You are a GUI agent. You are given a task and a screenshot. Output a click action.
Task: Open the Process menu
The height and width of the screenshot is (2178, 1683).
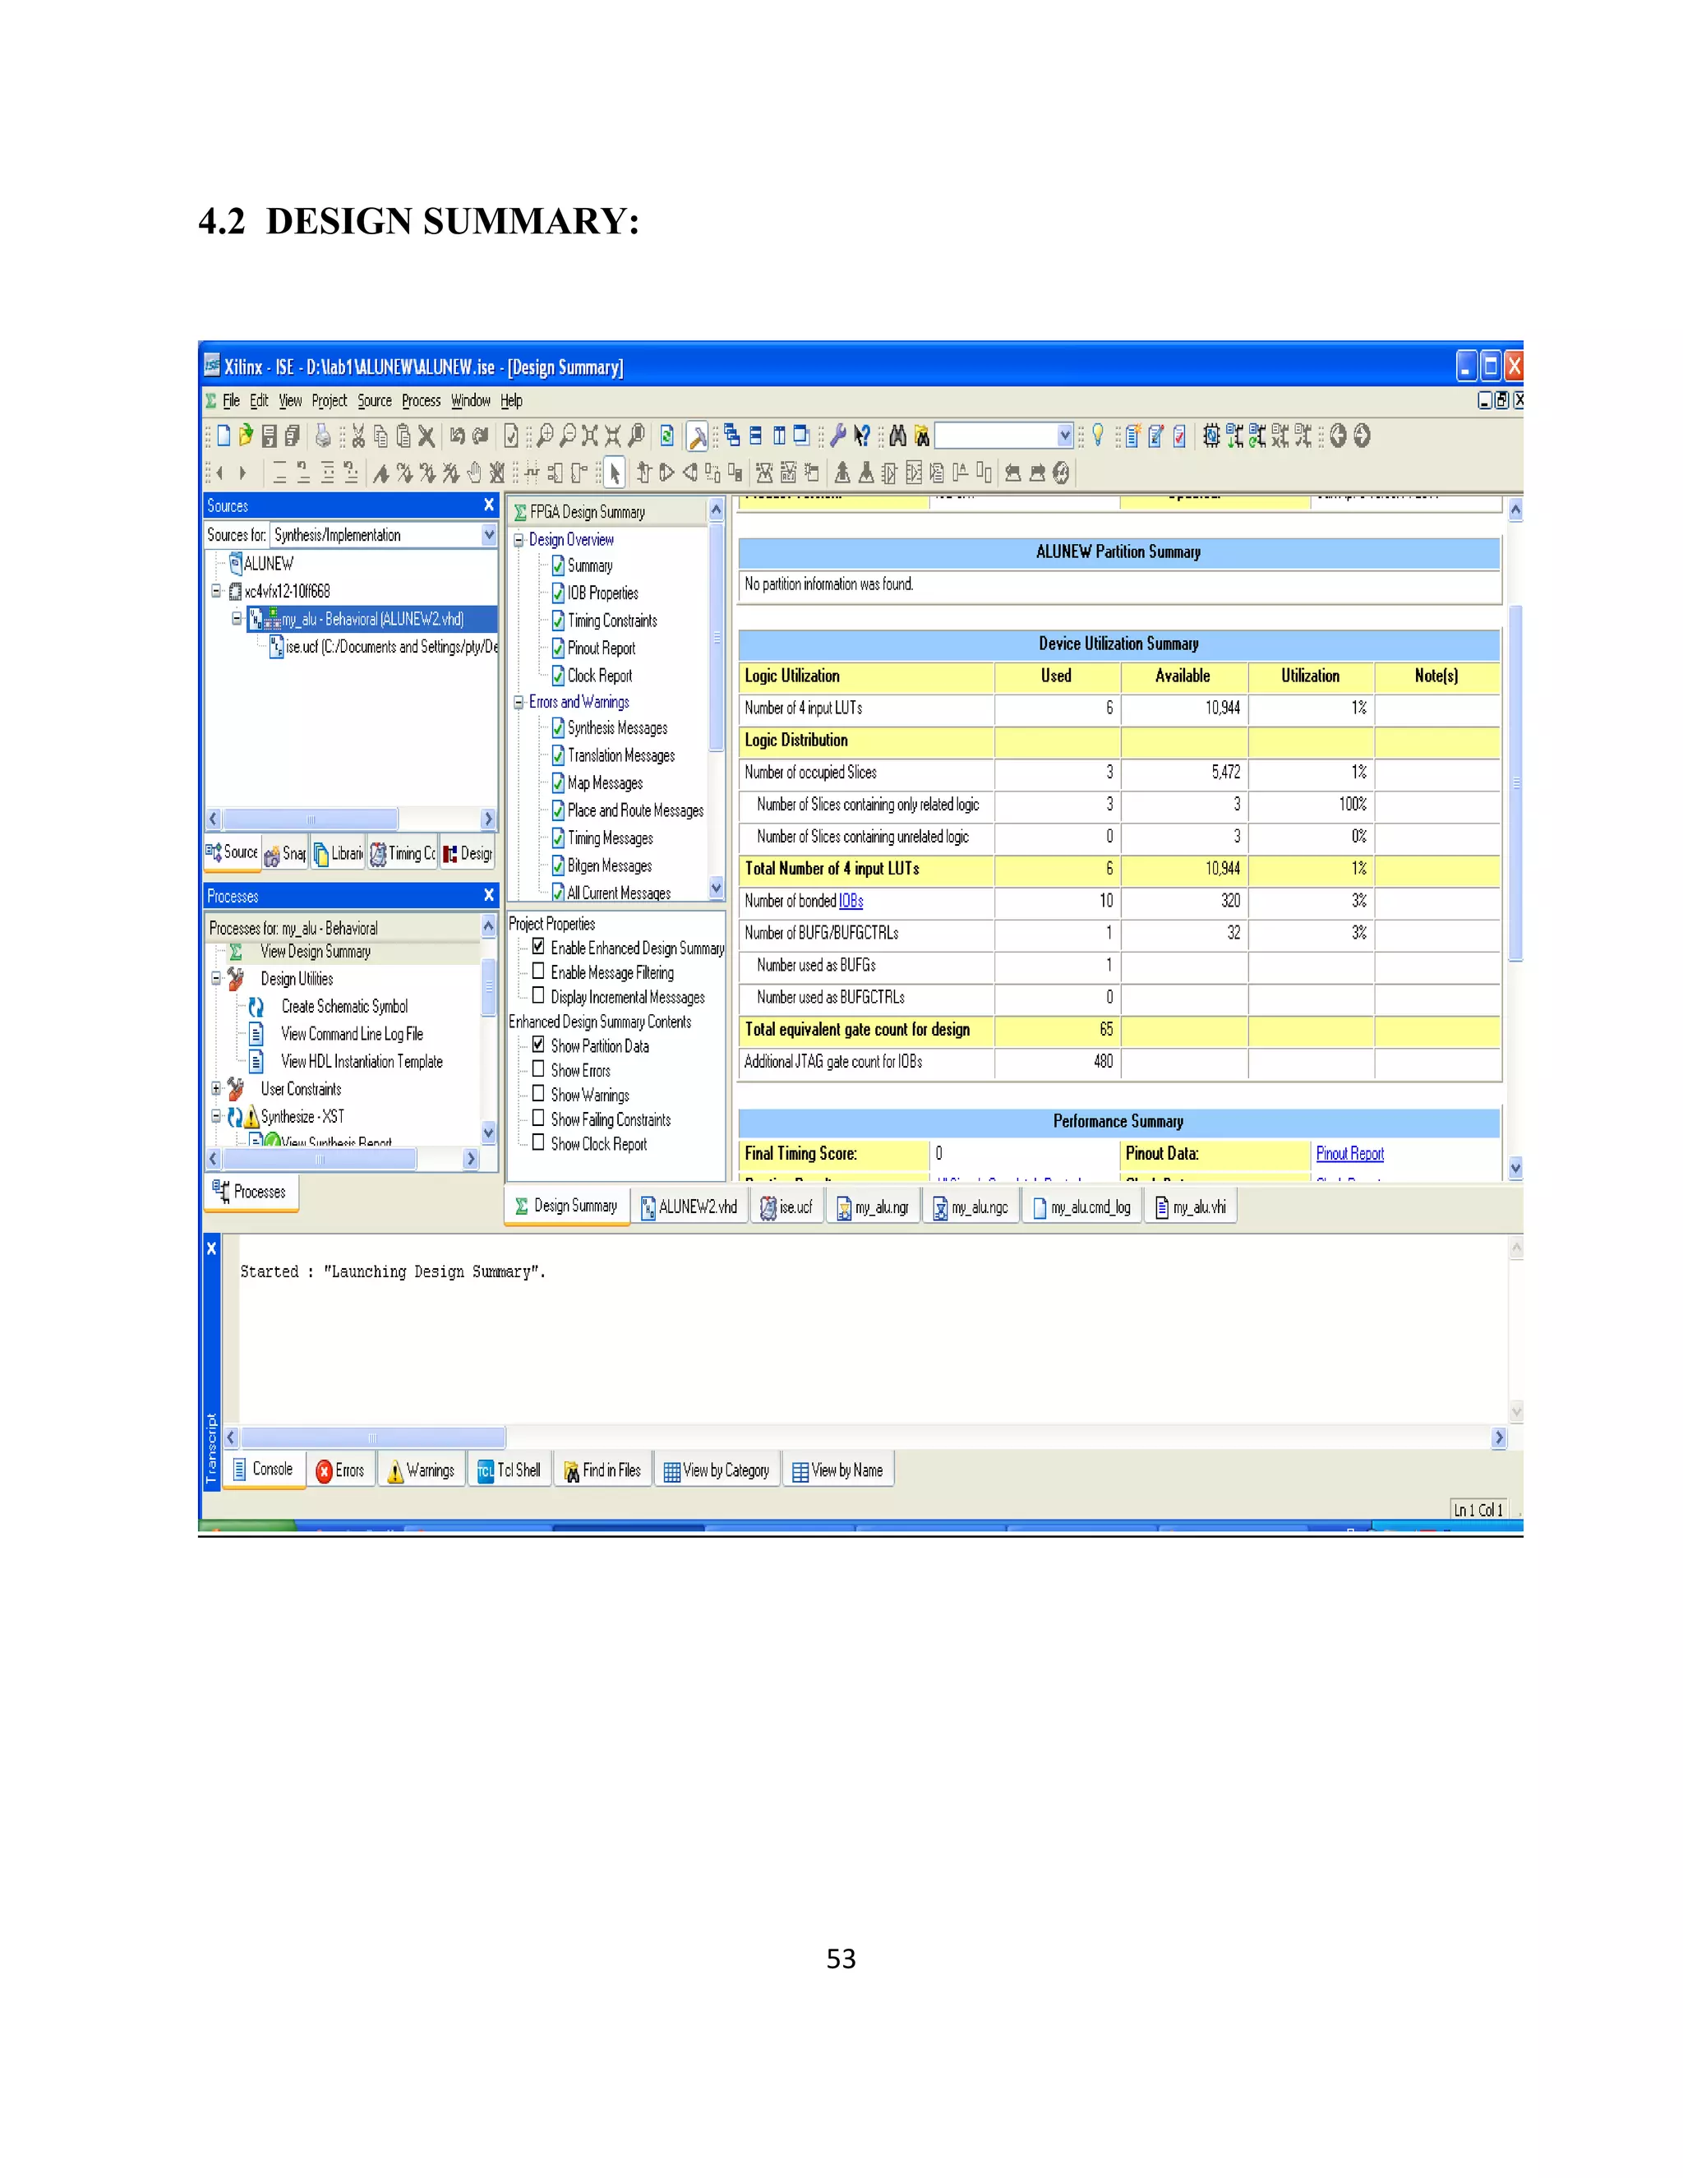(x=421, y=401)
